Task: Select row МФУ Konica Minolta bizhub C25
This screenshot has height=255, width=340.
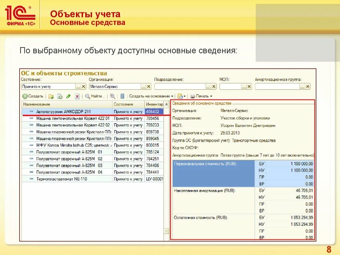Action: 93,145
